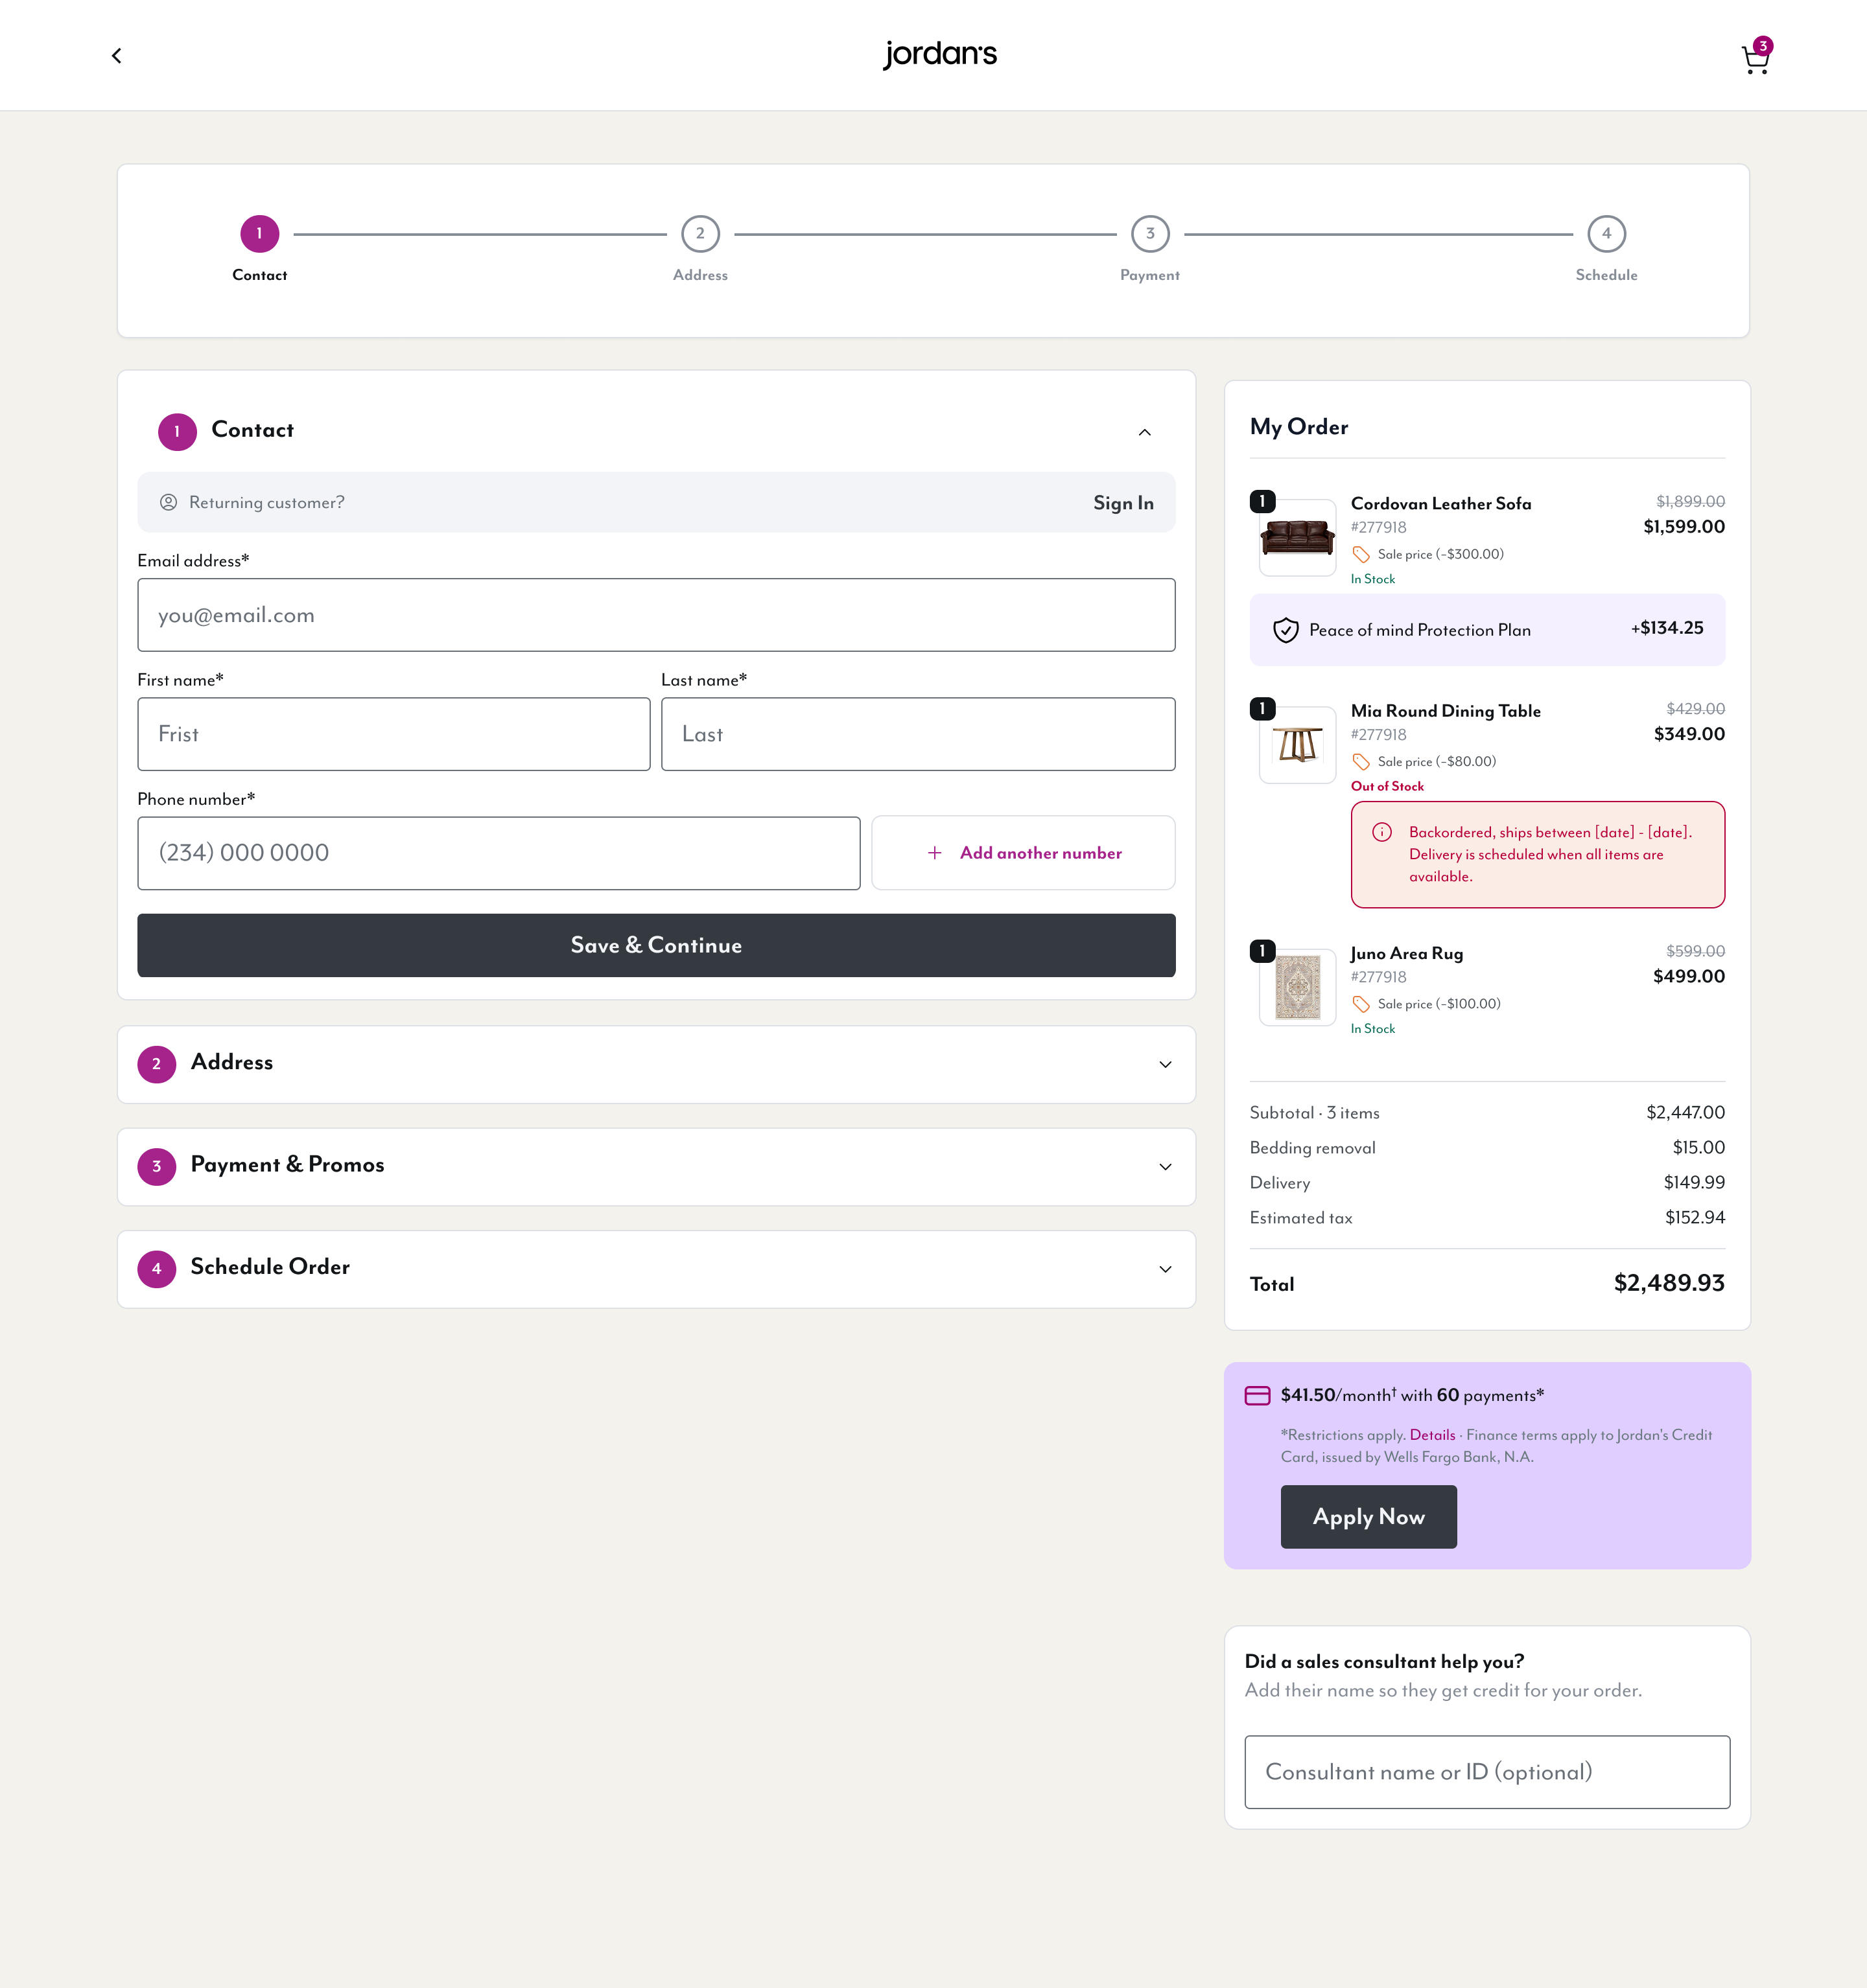This screenshot has height=1988, width=1867.
Task: Select step 1 Contact in progress bar
Action: (259, 234)
